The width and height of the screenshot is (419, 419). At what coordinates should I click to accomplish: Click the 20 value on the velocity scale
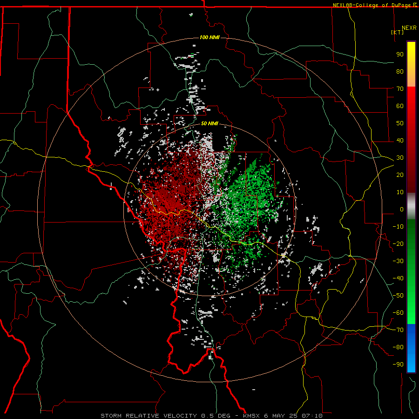click(x=400, y=175)
